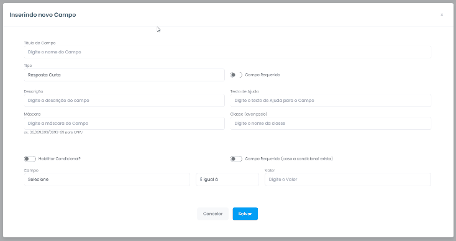Image resolution: width=456 pixels, height=241 pixels.
Task: Open the Campo Selecione dropdown
Action: pos(107,180)
